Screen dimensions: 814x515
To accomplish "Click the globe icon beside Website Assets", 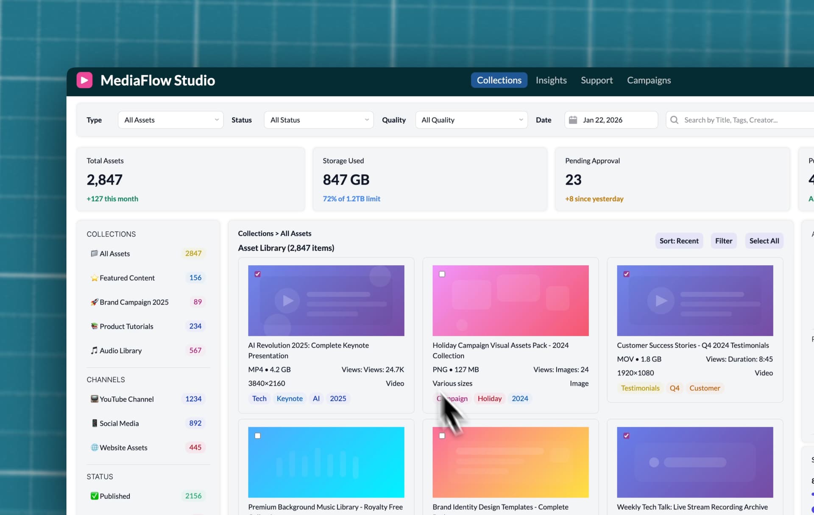I will [x=94, y=448].
